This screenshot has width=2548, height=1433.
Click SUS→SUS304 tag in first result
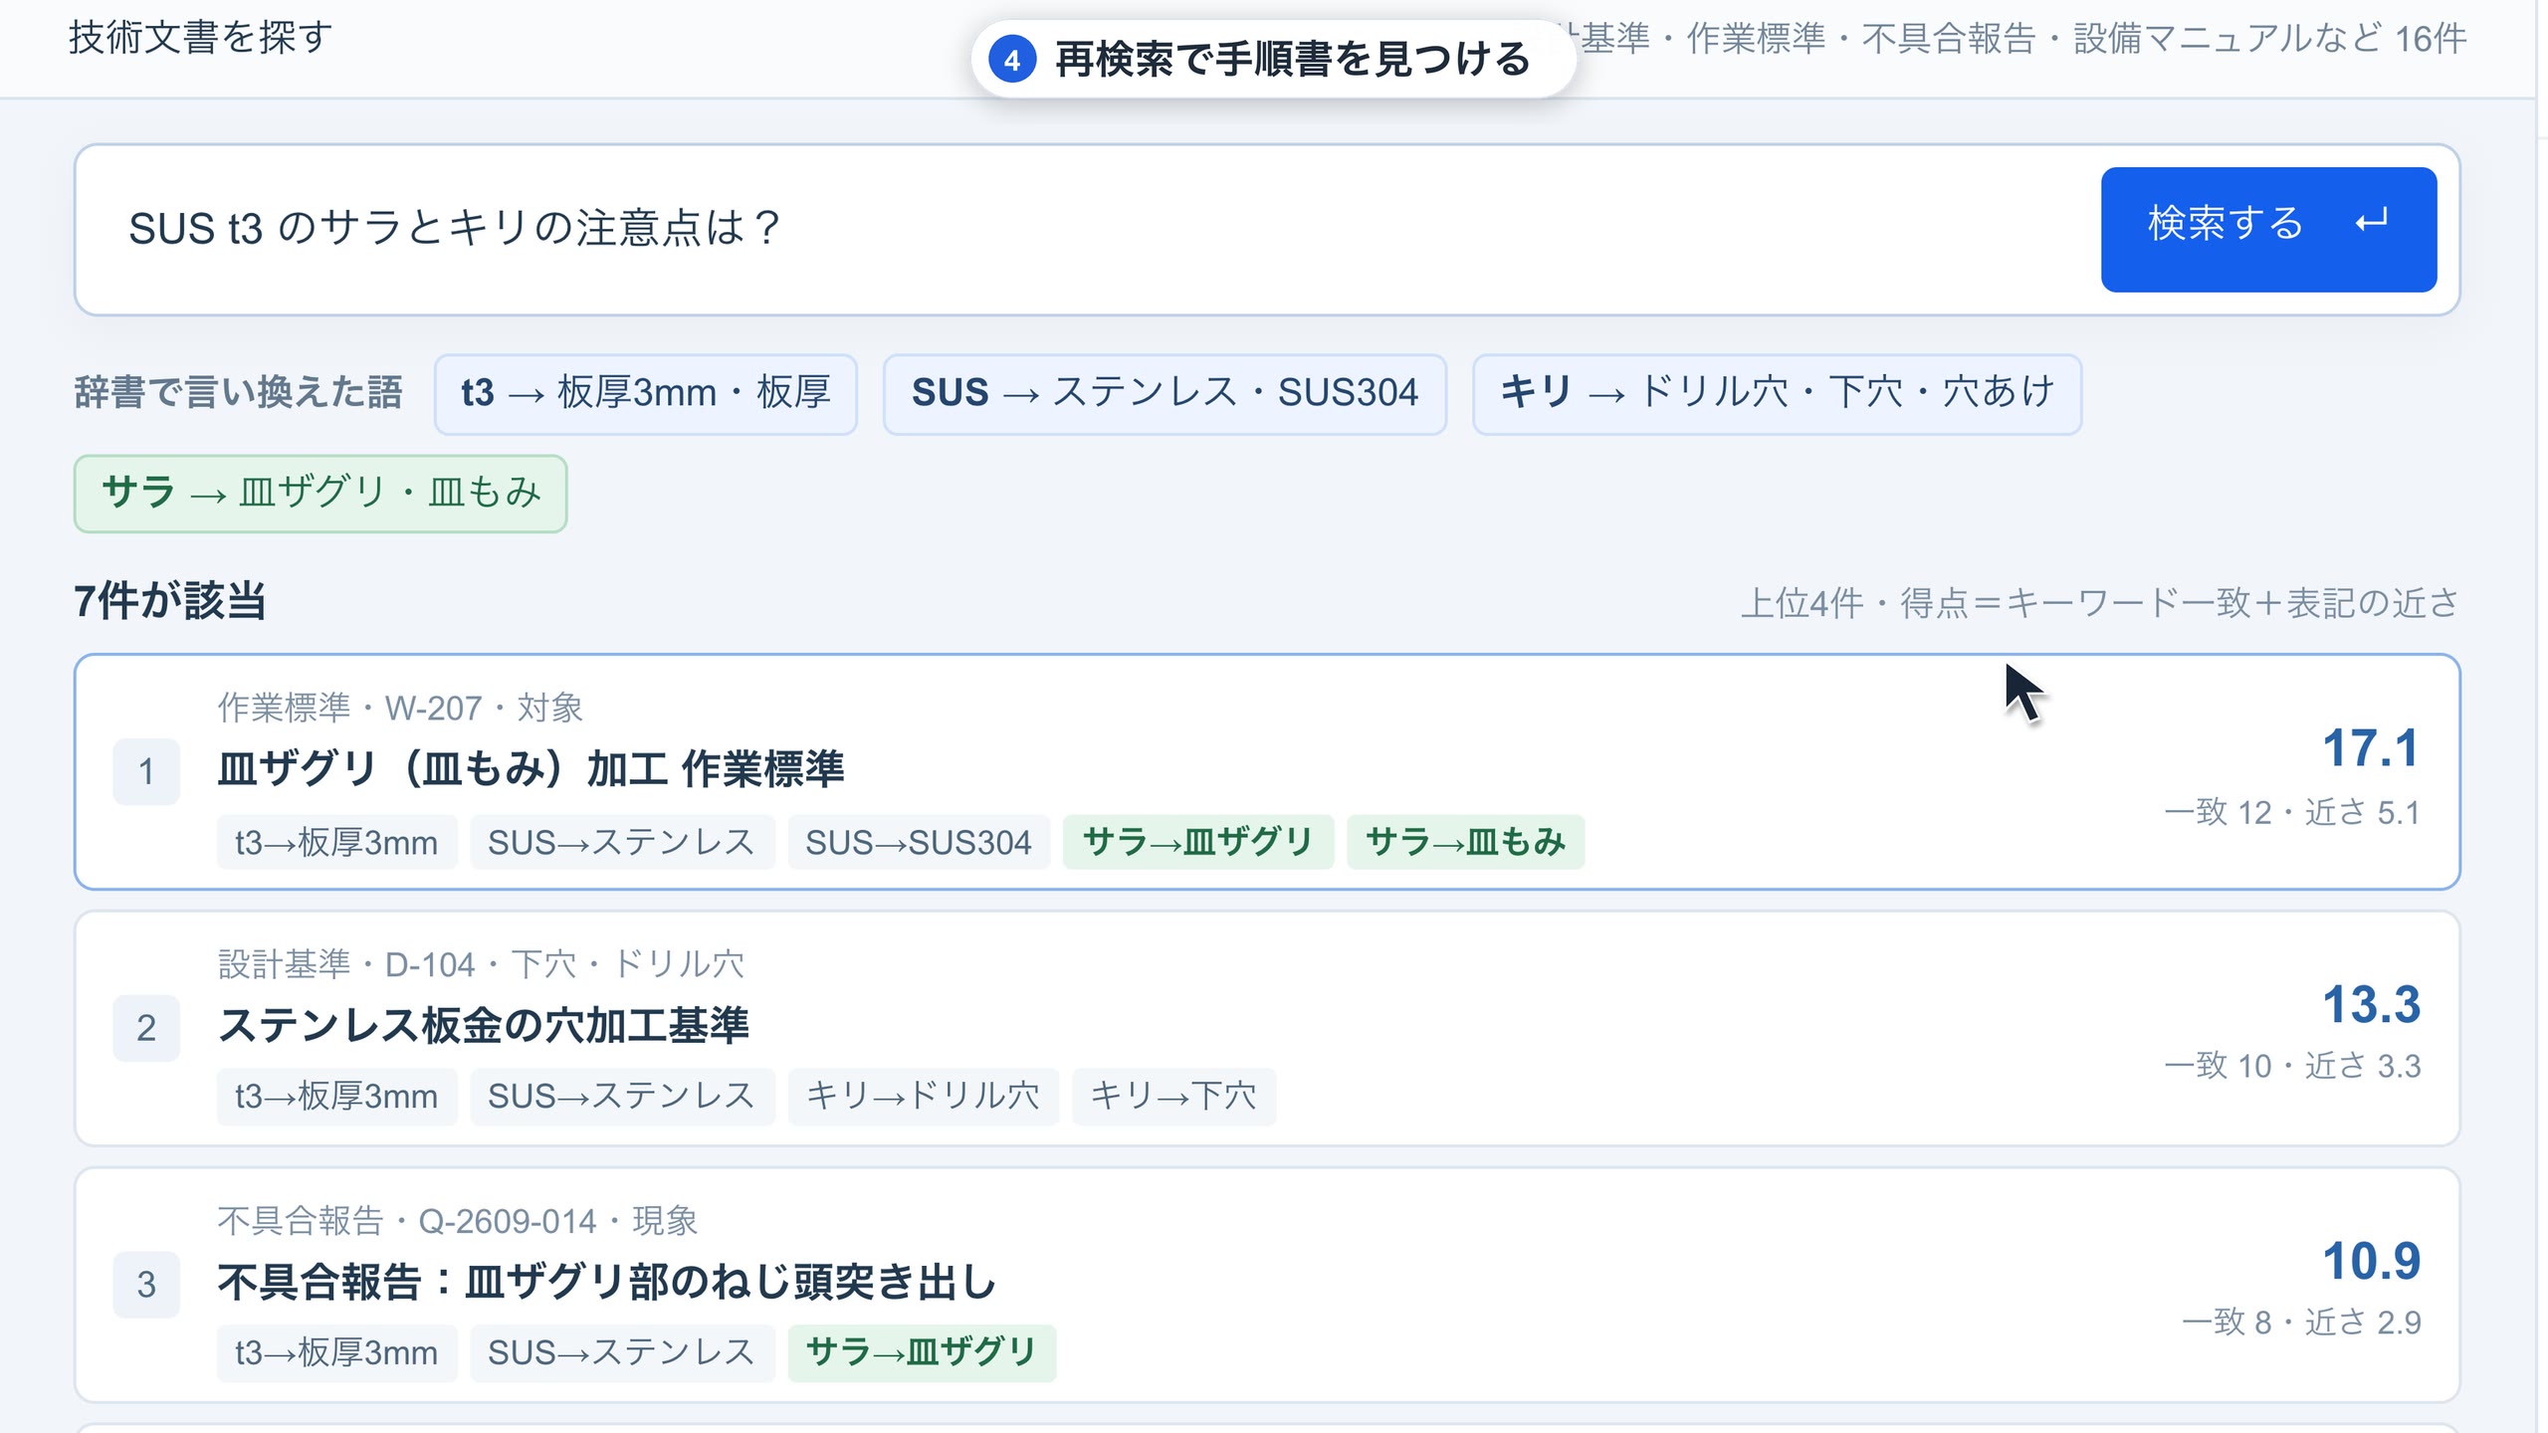(919, 843)
